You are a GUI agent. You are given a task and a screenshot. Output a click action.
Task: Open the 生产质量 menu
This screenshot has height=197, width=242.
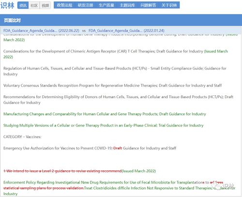[x=106, y=5]
